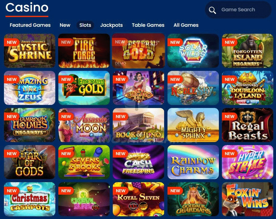Open the Emerald Gold slot thumbnail

click(84, 88)
